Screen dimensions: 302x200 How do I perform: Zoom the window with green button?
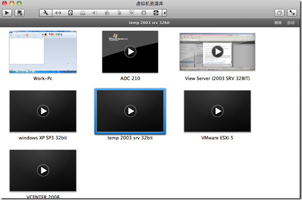(19, 3)
